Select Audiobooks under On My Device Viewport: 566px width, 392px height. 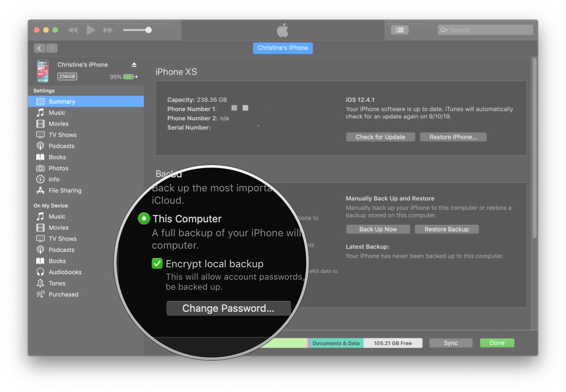tap(65, 272)
